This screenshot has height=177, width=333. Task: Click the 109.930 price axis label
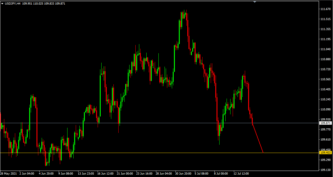326,120
